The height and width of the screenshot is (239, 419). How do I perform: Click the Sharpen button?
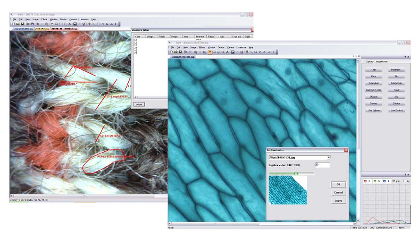tap(374, 97)
